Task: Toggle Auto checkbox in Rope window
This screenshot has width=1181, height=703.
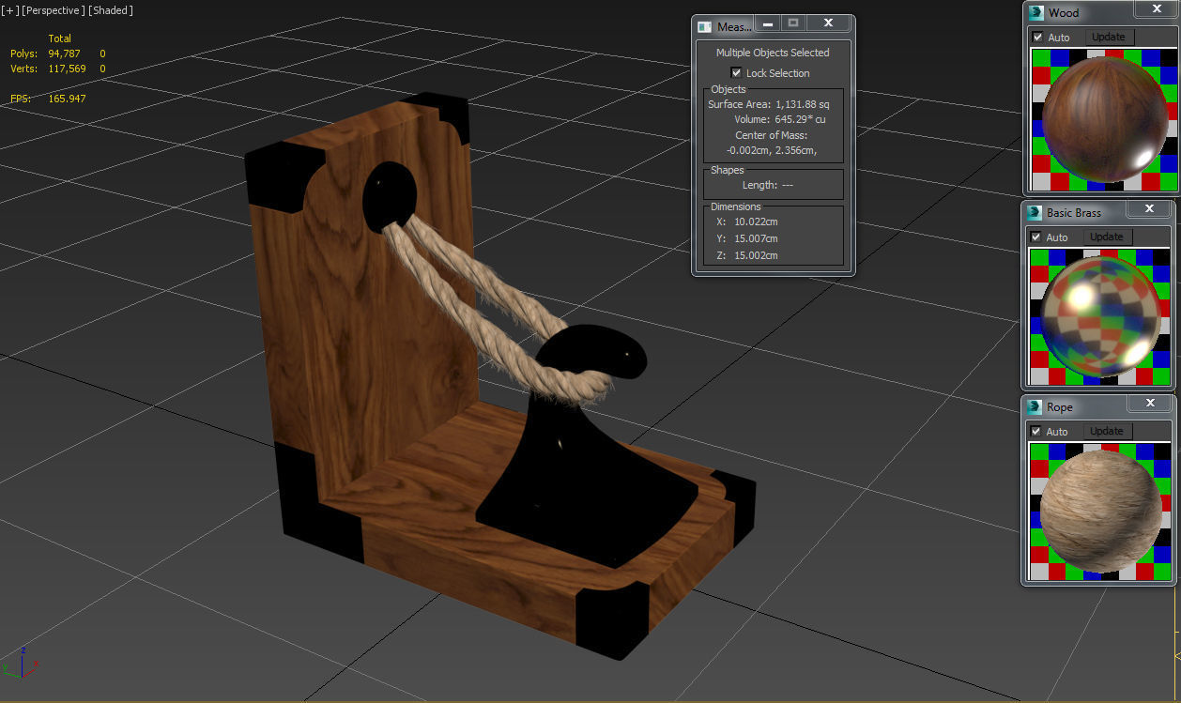Action: pos(1037,432)
